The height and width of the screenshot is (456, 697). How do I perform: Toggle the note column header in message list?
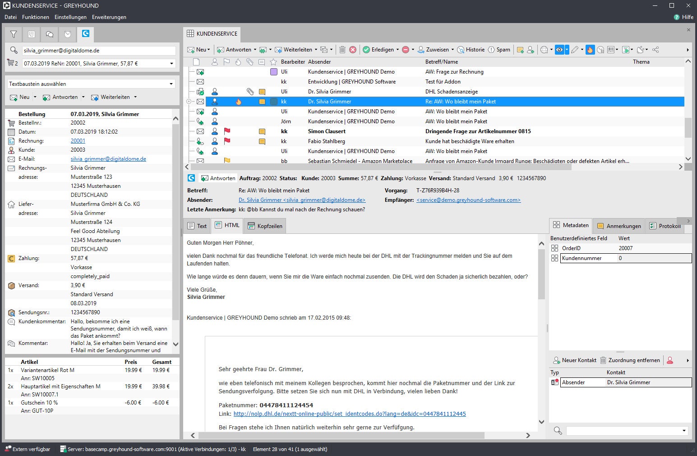262,62
